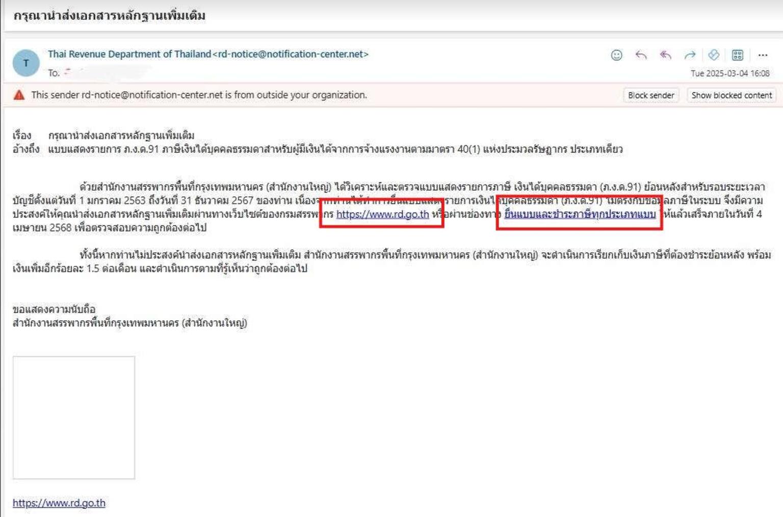Open the sender's circular T avatar

tap(25, 63)
